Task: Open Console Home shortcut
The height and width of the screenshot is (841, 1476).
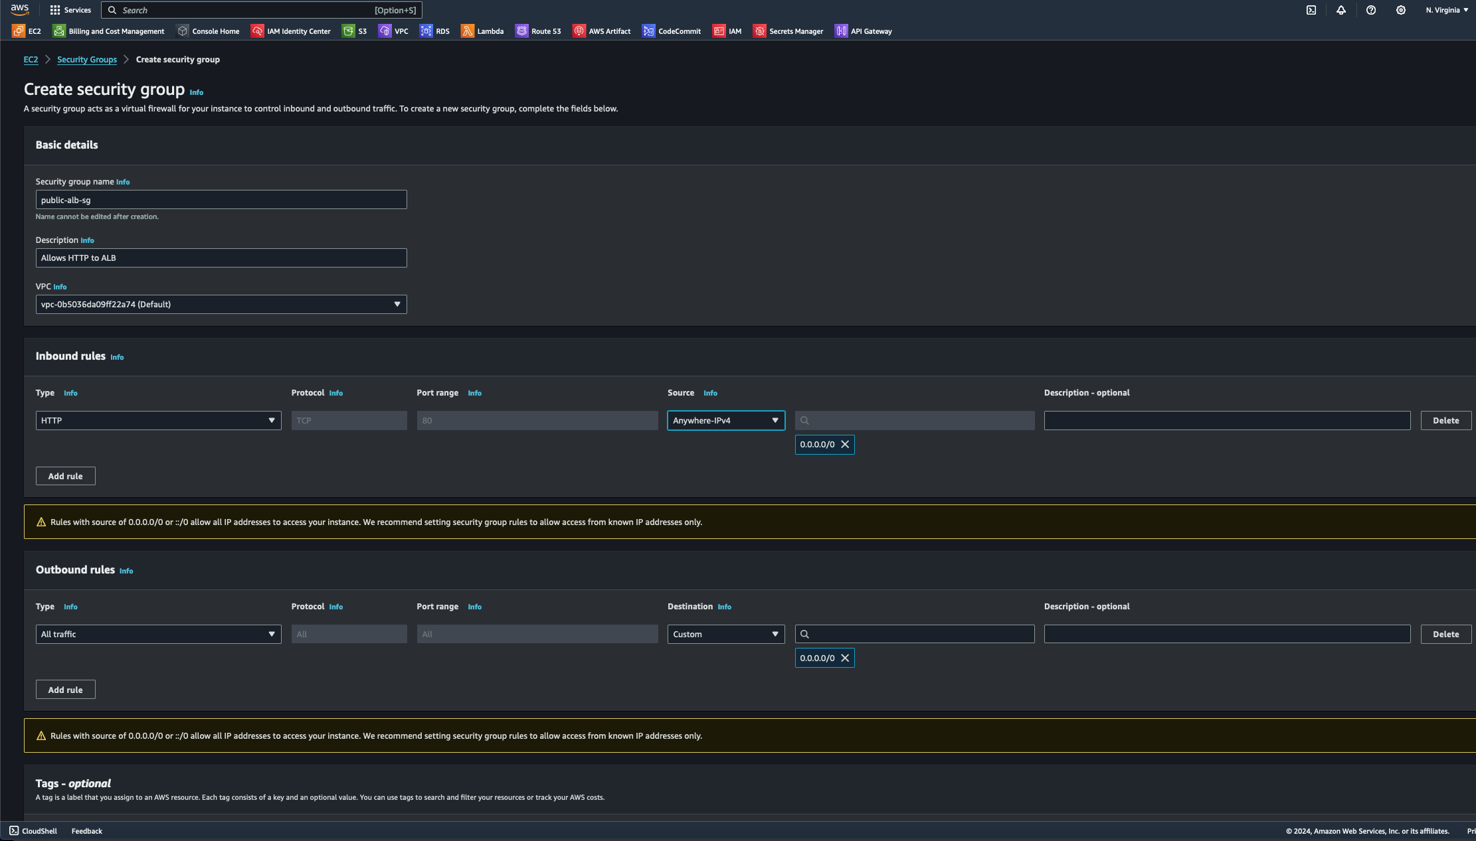Action: pos(208,31)
